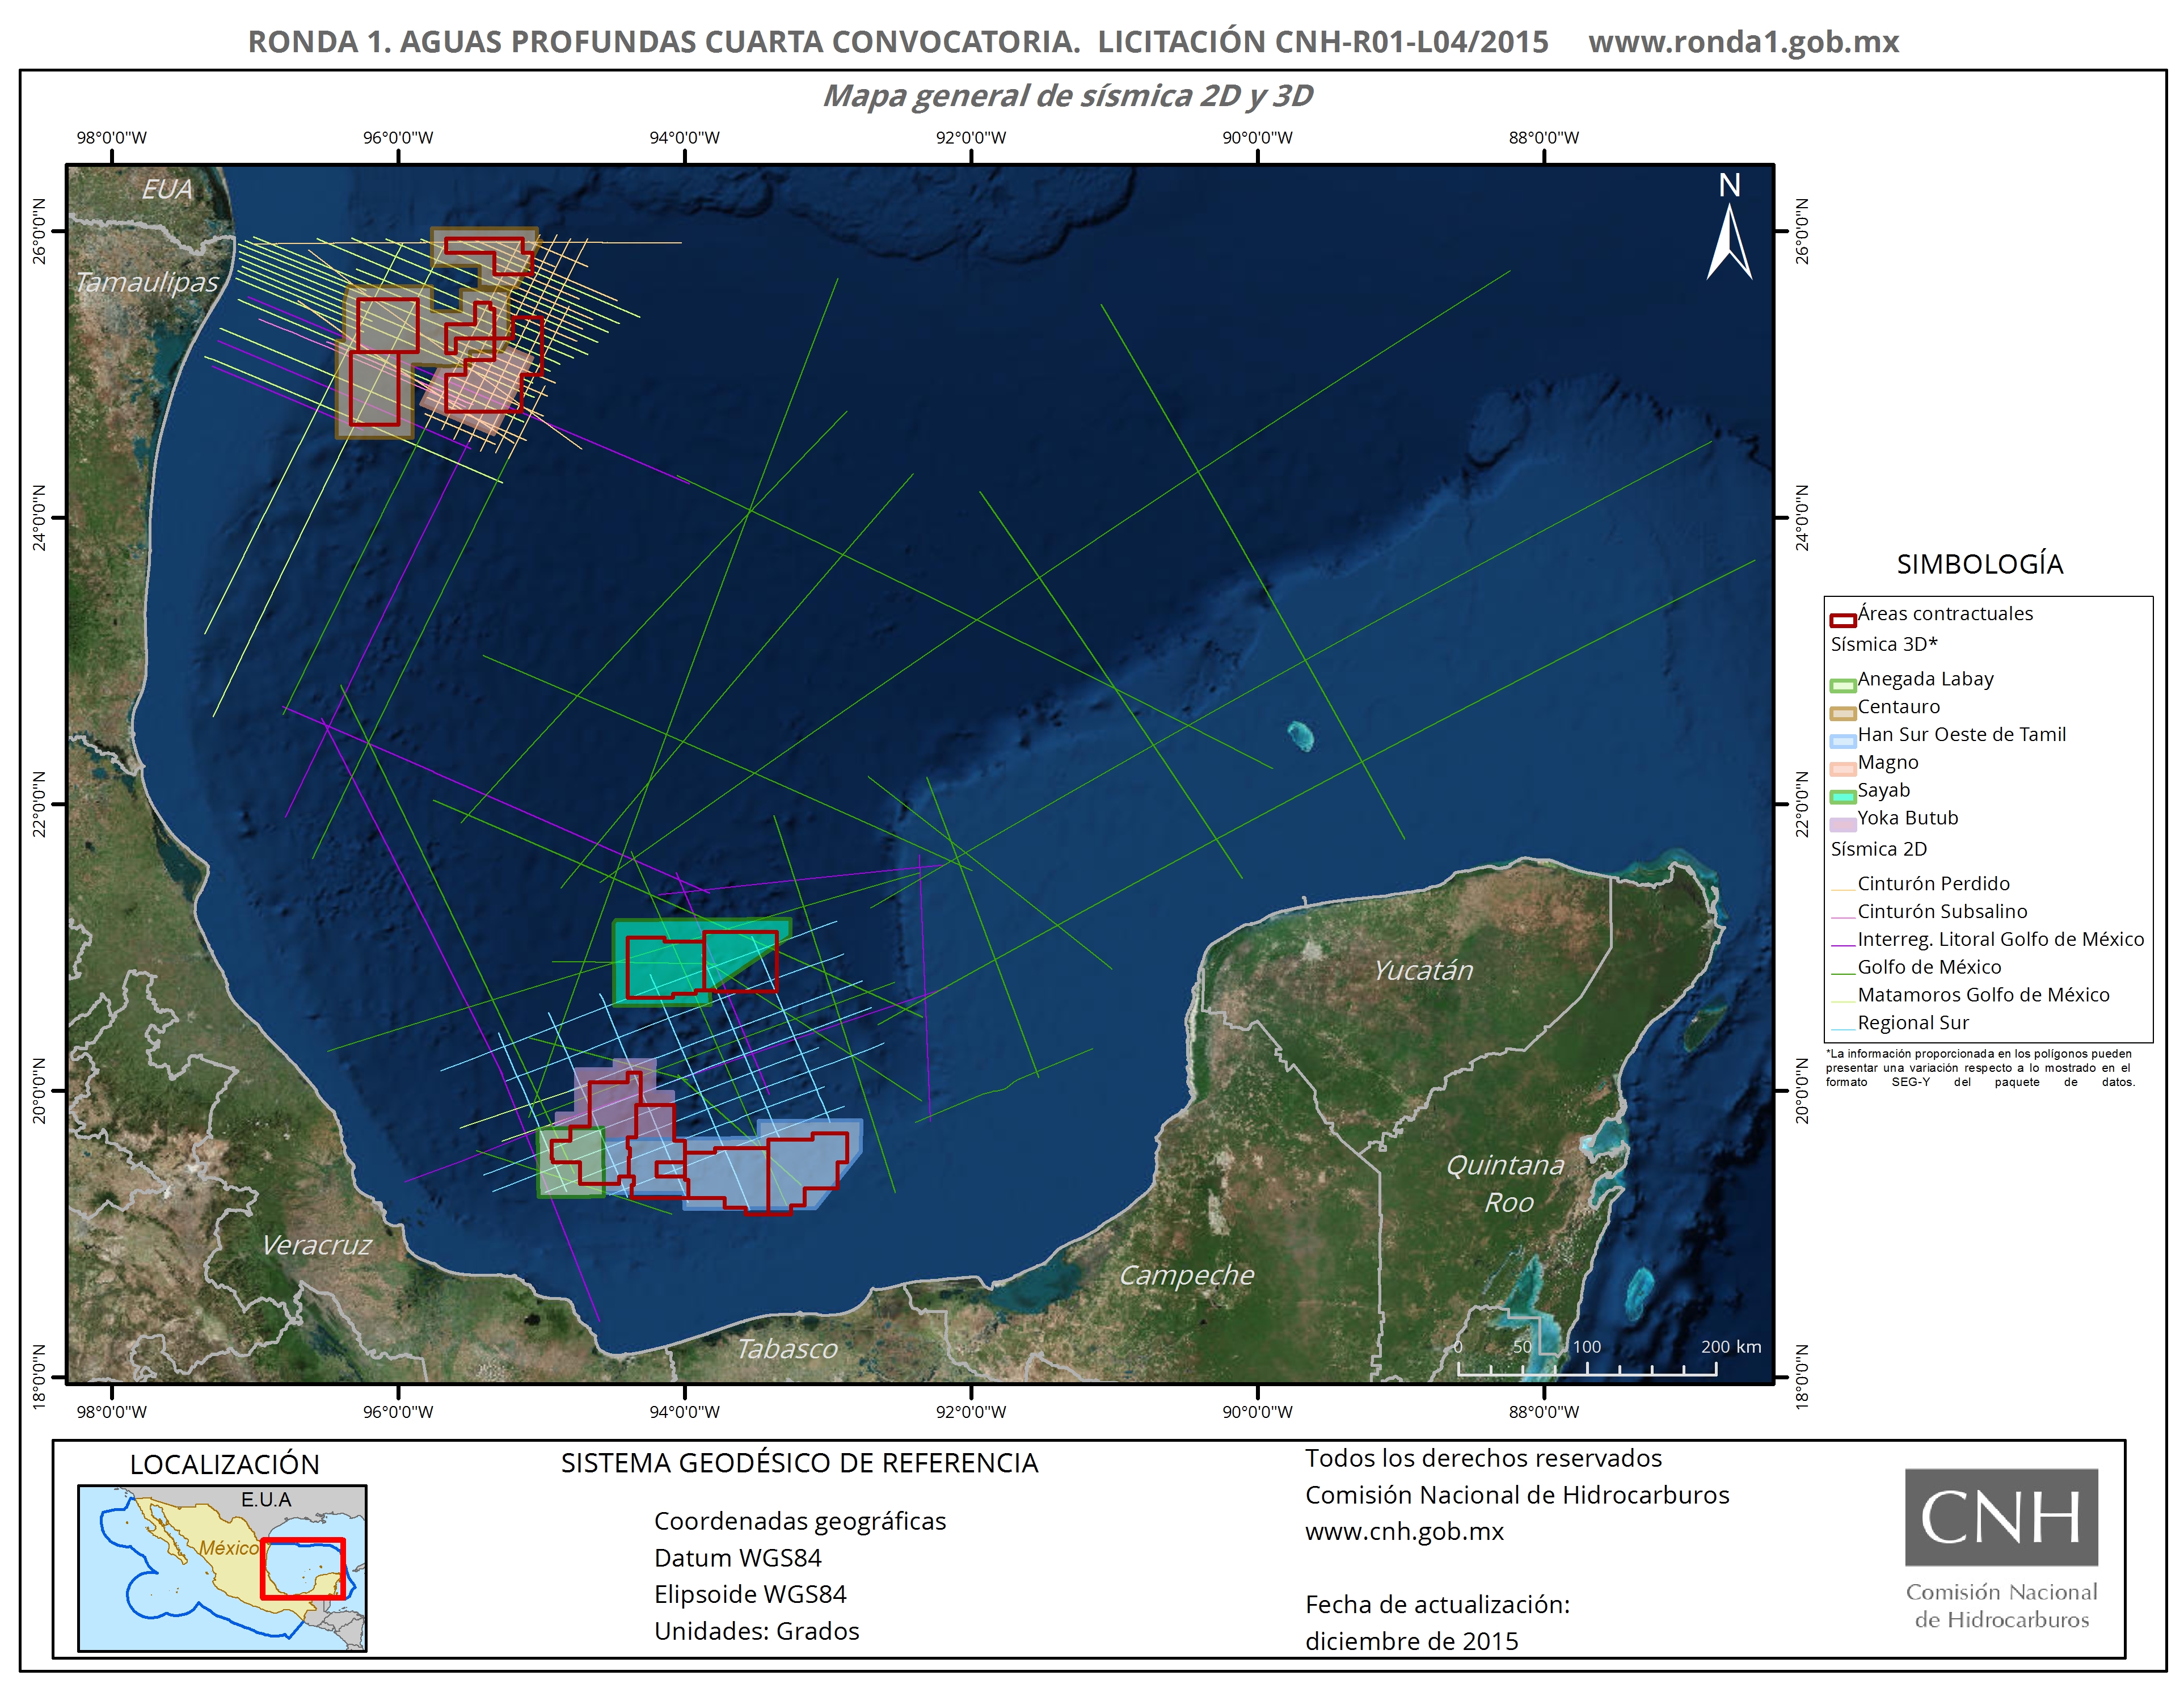Click the Sísmica 3D* legend subheading

(1884, 644)
